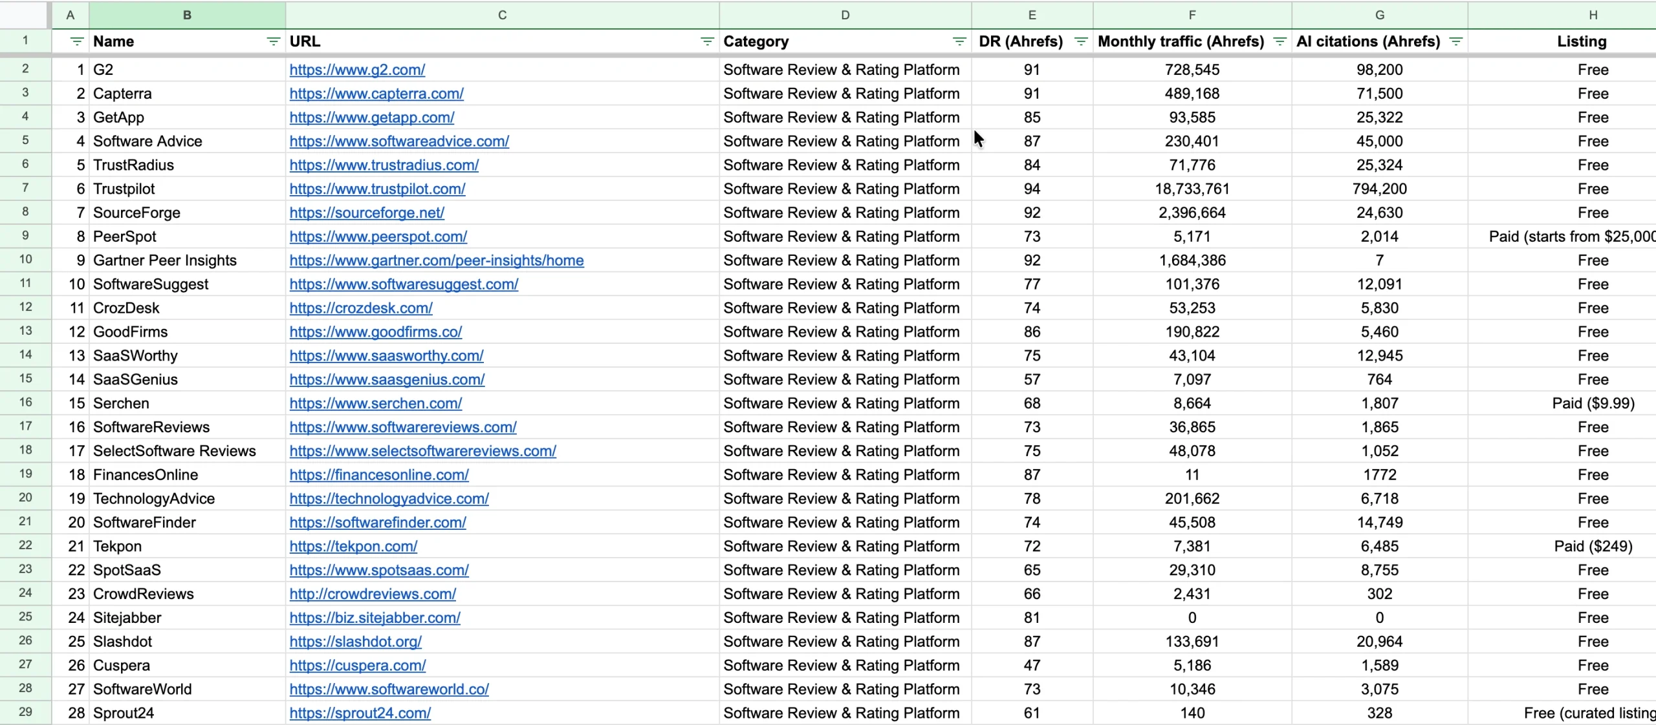Select column B header
The height and width of the screenshot is (725, 1656).
[x=187, y=15]
